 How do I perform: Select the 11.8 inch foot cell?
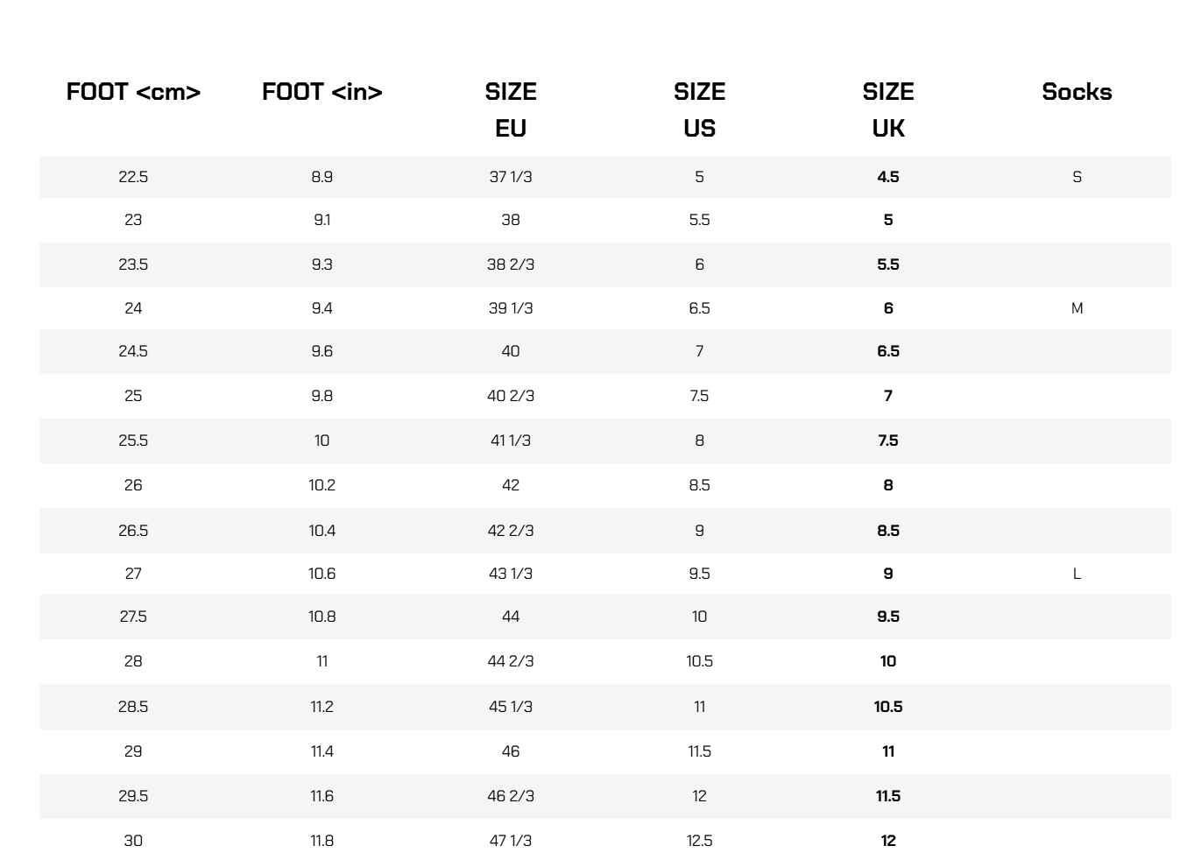321,841
